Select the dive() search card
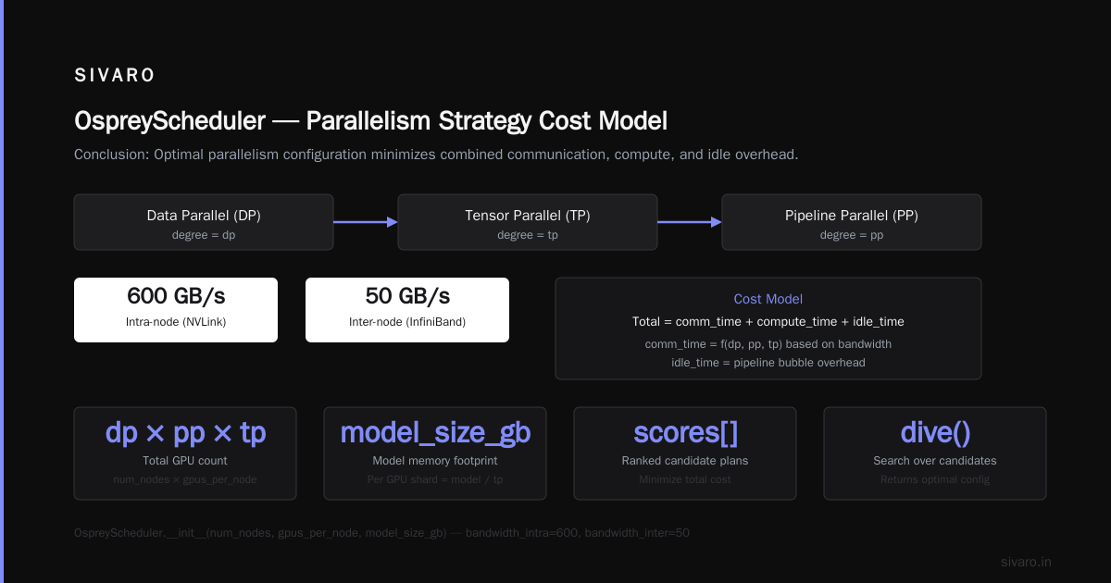Screen dimensions: 1111x583 click(935, 453)
